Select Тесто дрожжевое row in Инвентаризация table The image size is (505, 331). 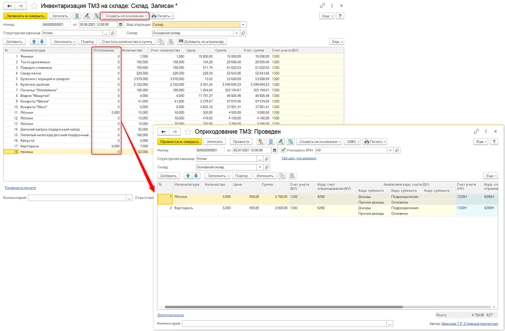pyautogui.click(x=174, y=62)
